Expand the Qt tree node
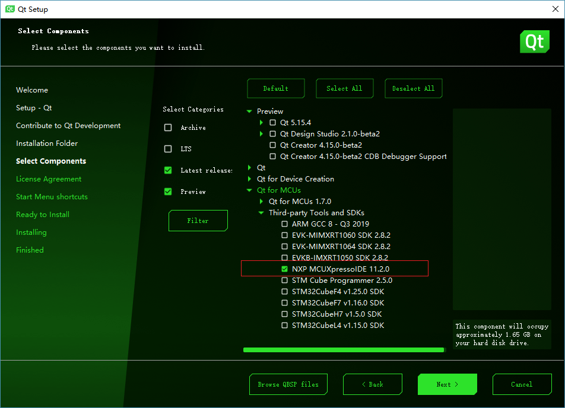 pos(249,167)
